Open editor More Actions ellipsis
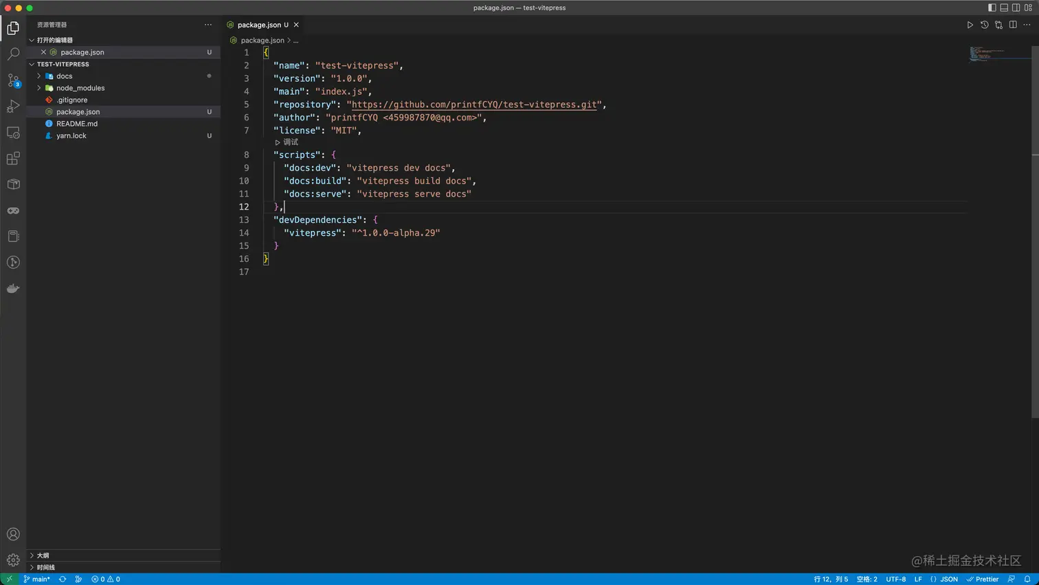This screenshot has height=585, width=1039. click(1027, 25)
